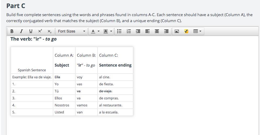This screenshot has height=135, width=260.
Task: Increase indent of the paragraph
Action: [138, 31]
